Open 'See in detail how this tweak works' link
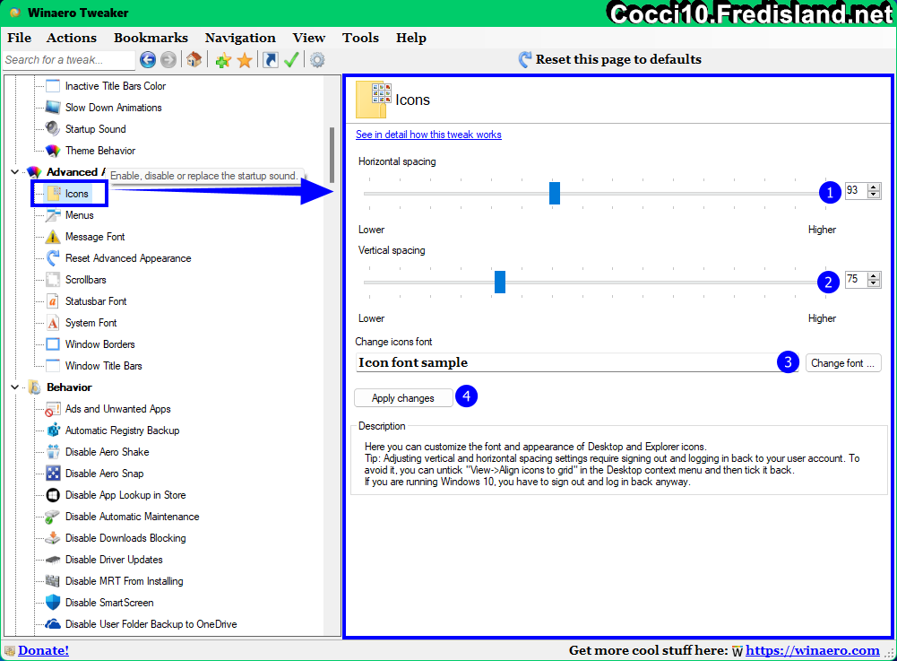Screen dimensions: 897x661 click(x=428, y=135)
